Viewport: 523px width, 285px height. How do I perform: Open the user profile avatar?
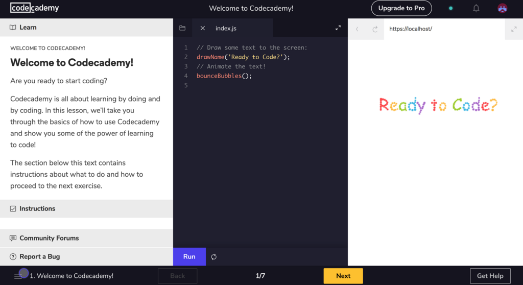(x=503, y=8)
